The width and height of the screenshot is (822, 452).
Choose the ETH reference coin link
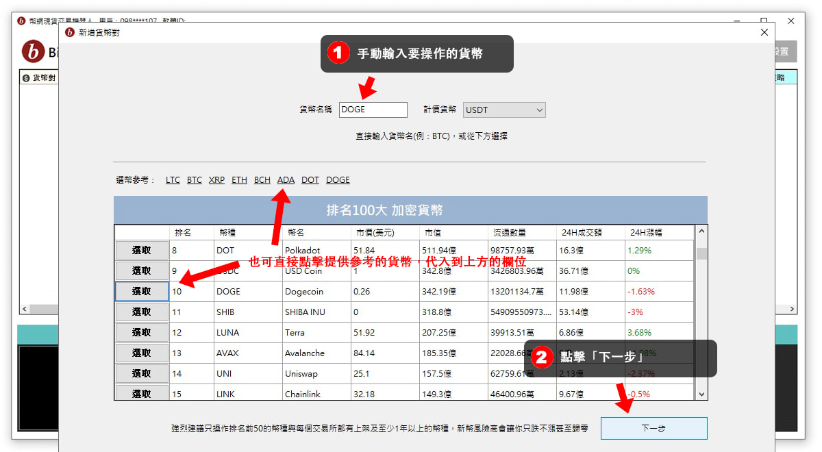[x=239, y=180]
